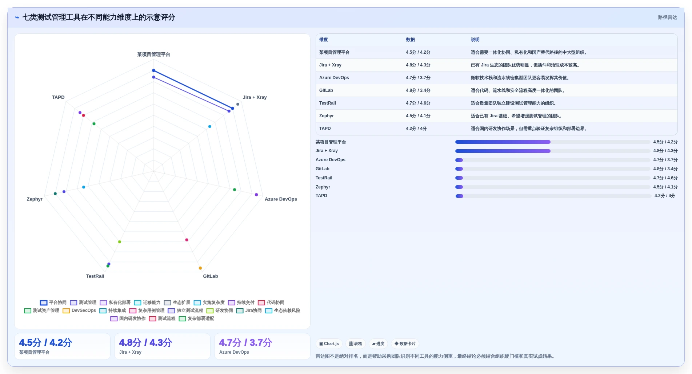The width and height of the screenshot is (692, 374).
Task: Open the 4.8分 / 4.3分 Jira + Xray card
Action: tap(162, 346)
